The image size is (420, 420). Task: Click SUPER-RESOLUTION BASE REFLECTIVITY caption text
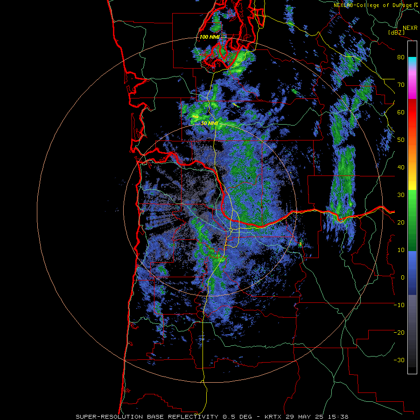pos(147,417)
